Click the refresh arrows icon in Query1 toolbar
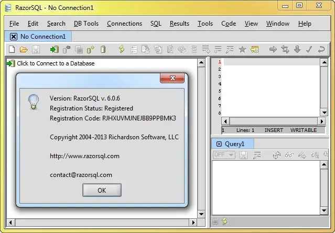Viewport: 335px width, 233px height. click(277, 155)
